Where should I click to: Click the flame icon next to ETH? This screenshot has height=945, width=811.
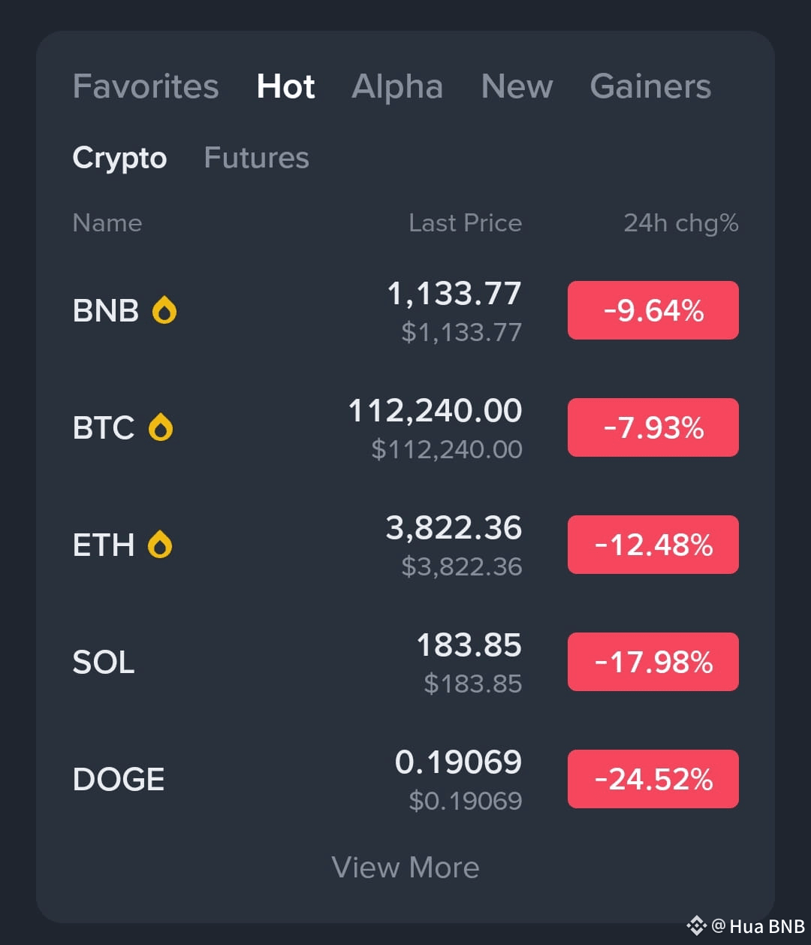[160, 545]
